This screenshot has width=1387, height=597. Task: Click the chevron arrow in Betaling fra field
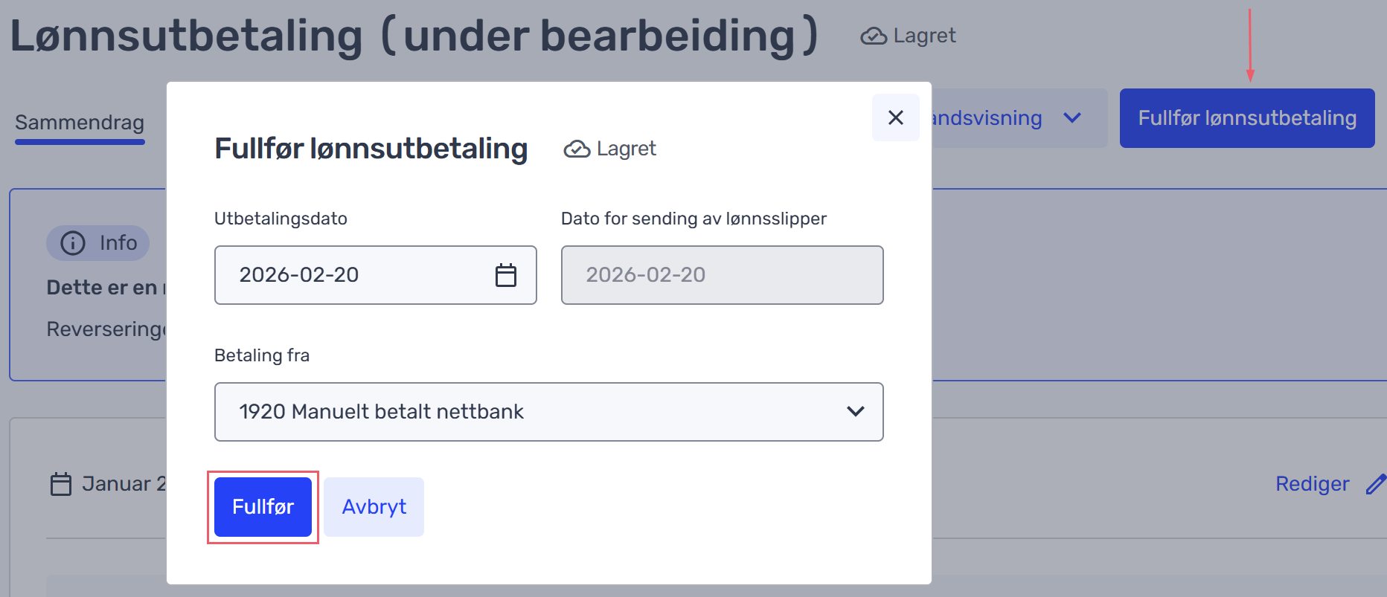(856, 411)
